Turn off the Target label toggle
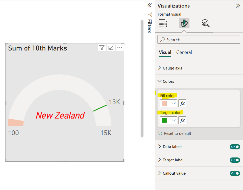 235,160
